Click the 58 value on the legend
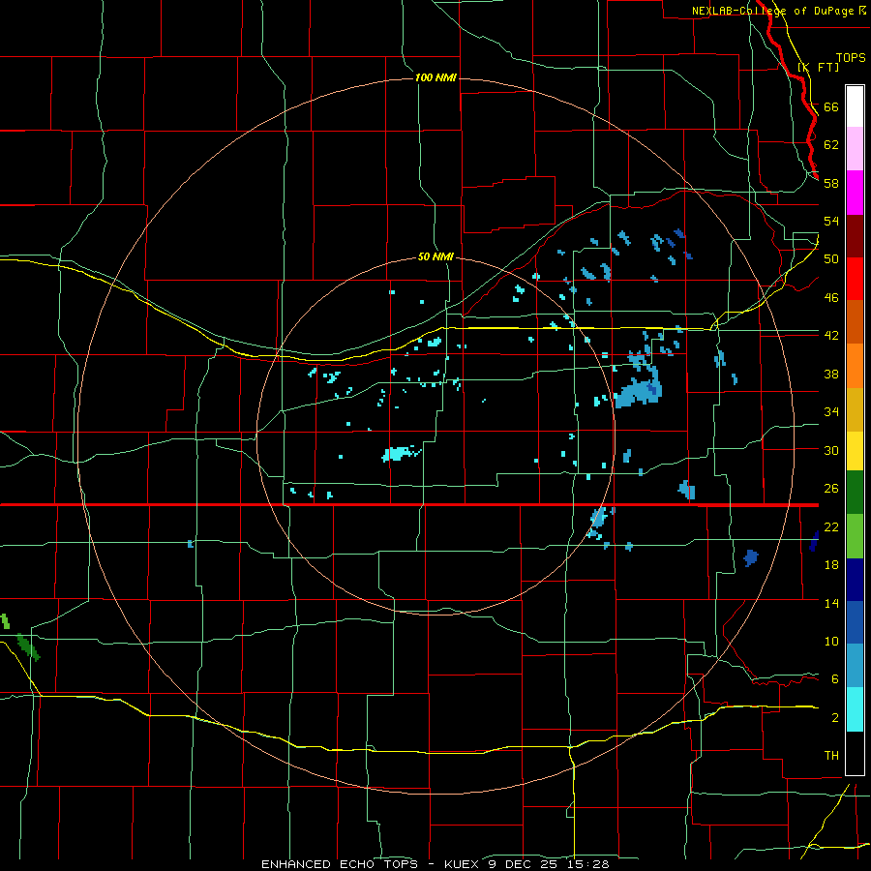 coord(831,183)
